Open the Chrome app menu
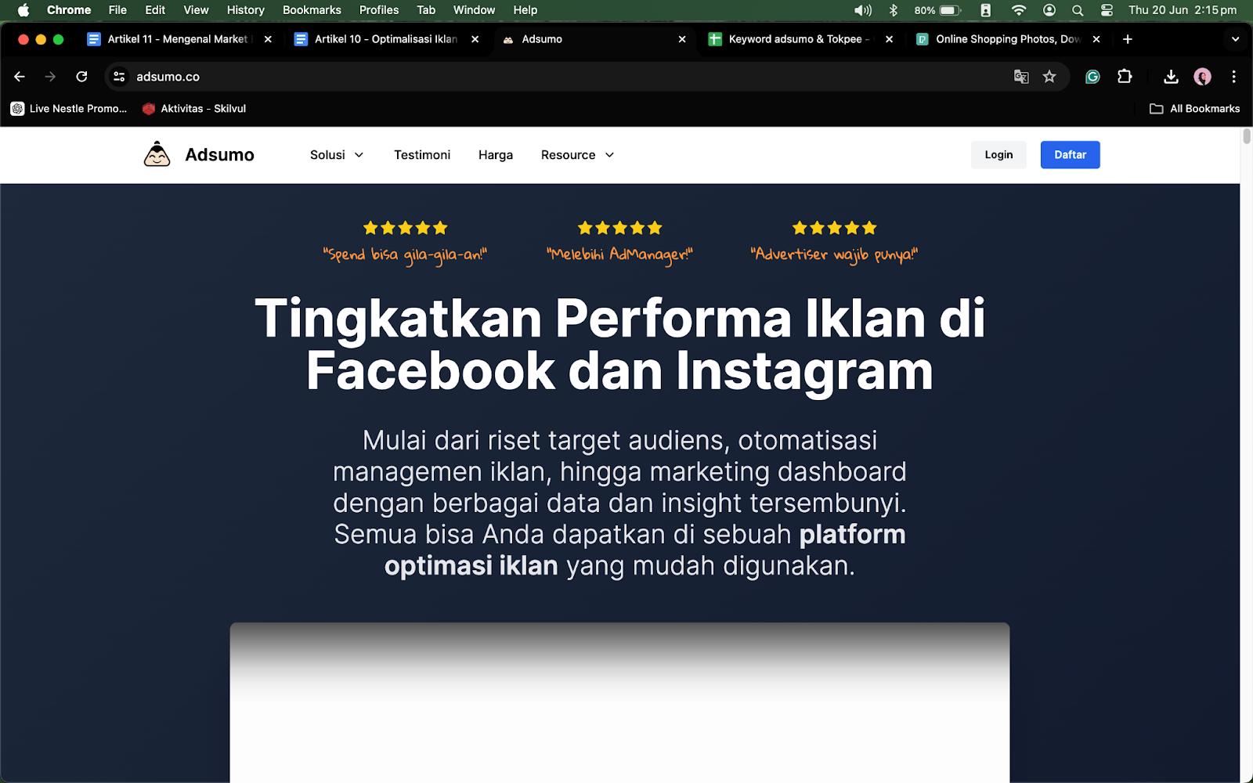Image resolution: width=1253 pixels, height=783 pixels. coord(69,10)
